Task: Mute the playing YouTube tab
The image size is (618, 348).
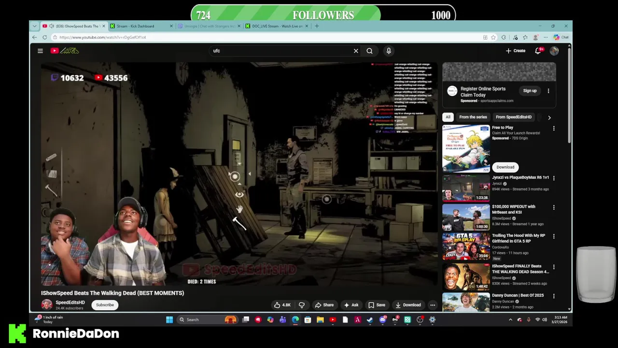Action: pos(51,26)
